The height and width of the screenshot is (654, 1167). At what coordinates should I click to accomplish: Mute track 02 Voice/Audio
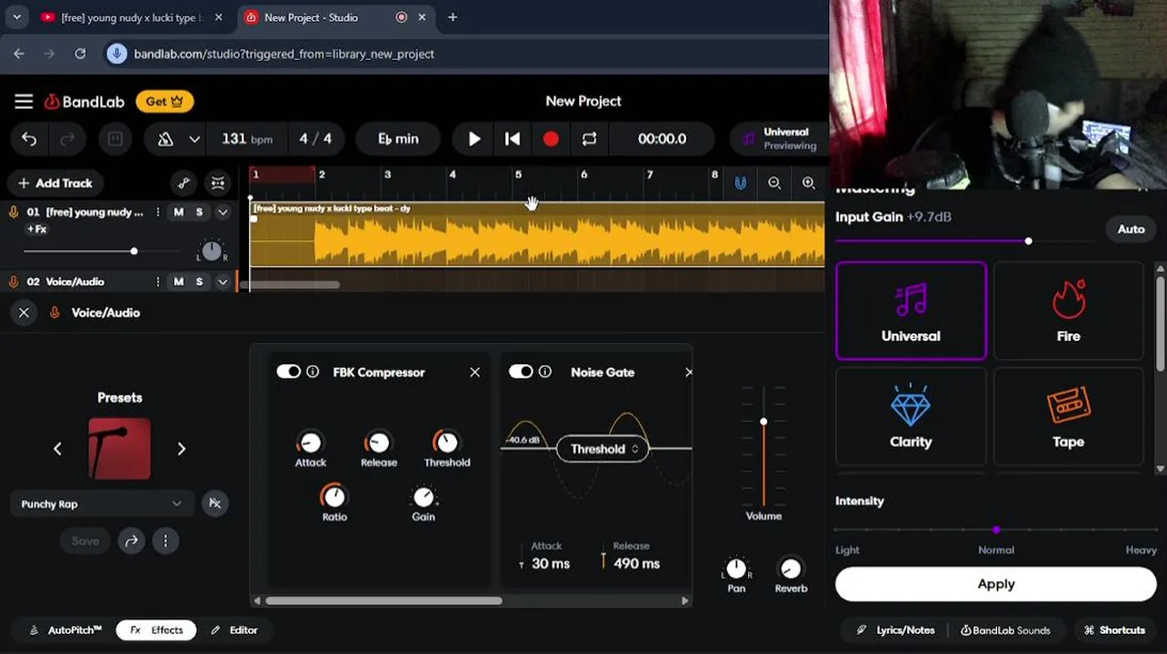click(178, 282)
